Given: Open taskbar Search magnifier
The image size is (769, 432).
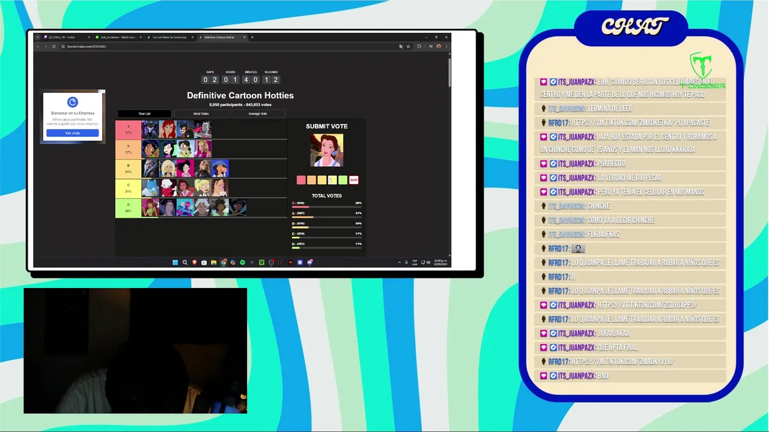Looking at the screenshot, I should [185, 262].
